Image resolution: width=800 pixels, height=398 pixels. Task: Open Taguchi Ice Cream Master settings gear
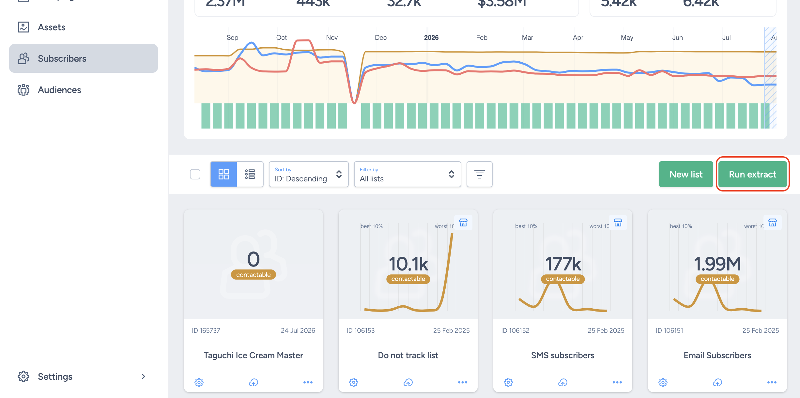(199, 382)
